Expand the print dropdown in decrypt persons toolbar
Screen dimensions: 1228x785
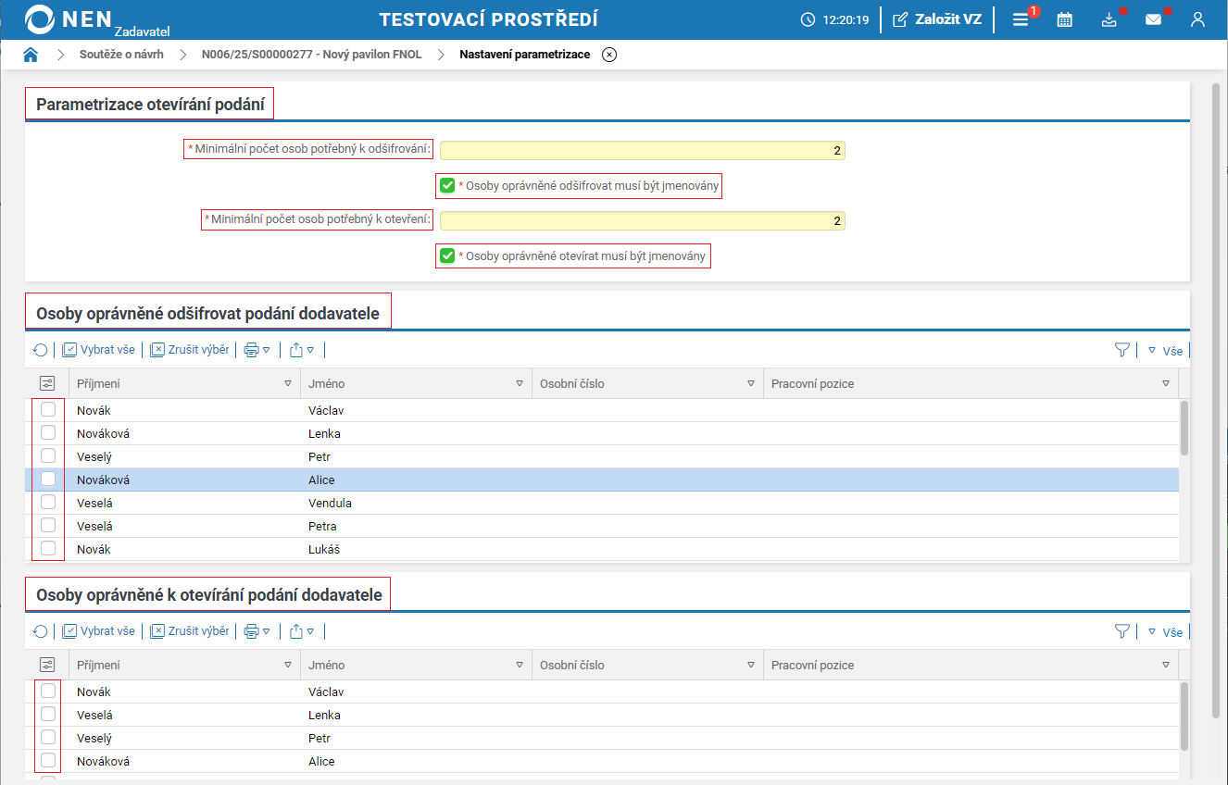(257, 350)
